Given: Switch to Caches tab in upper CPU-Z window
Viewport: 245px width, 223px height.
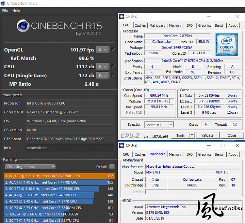Looking at the screenshot, I should click(x=140, y=25).
